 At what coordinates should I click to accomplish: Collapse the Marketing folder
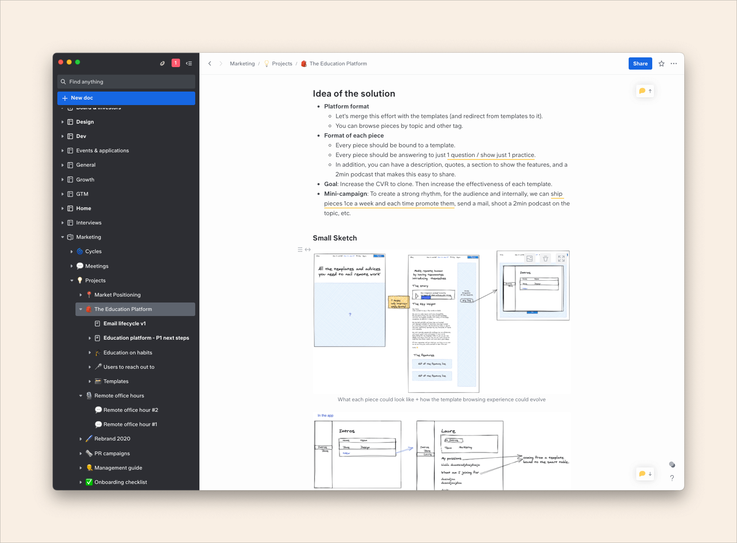[62, 237]
